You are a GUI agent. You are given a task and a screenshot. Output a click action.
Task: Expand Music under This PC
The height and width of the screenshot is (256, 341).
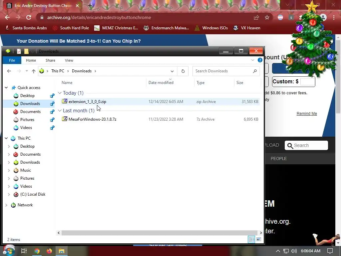[9, 170]
